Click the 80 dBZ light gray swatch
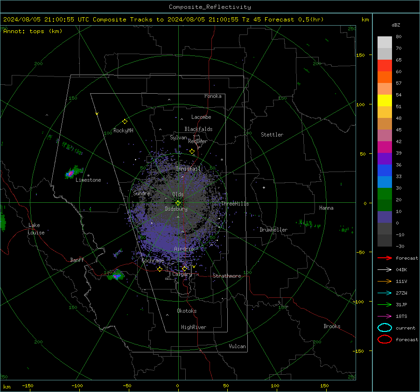Image resolution: width=420 pixels, height=392 pixels. [x=385, y=42]
